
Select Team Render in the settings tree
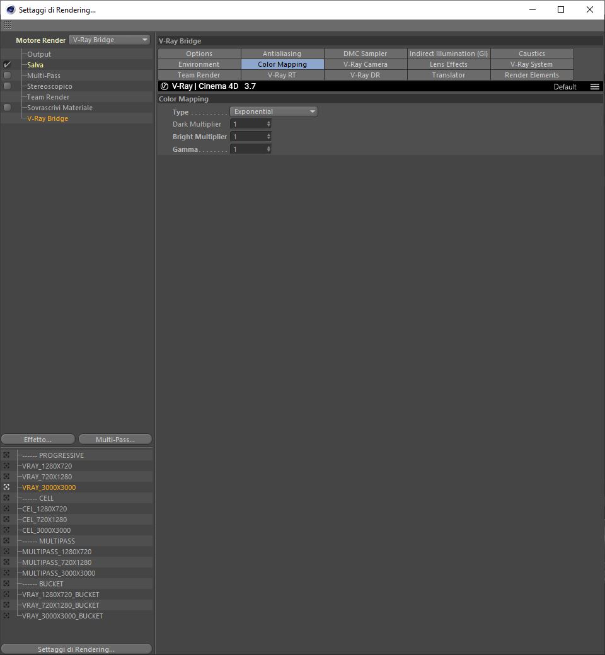pos(48,97)
